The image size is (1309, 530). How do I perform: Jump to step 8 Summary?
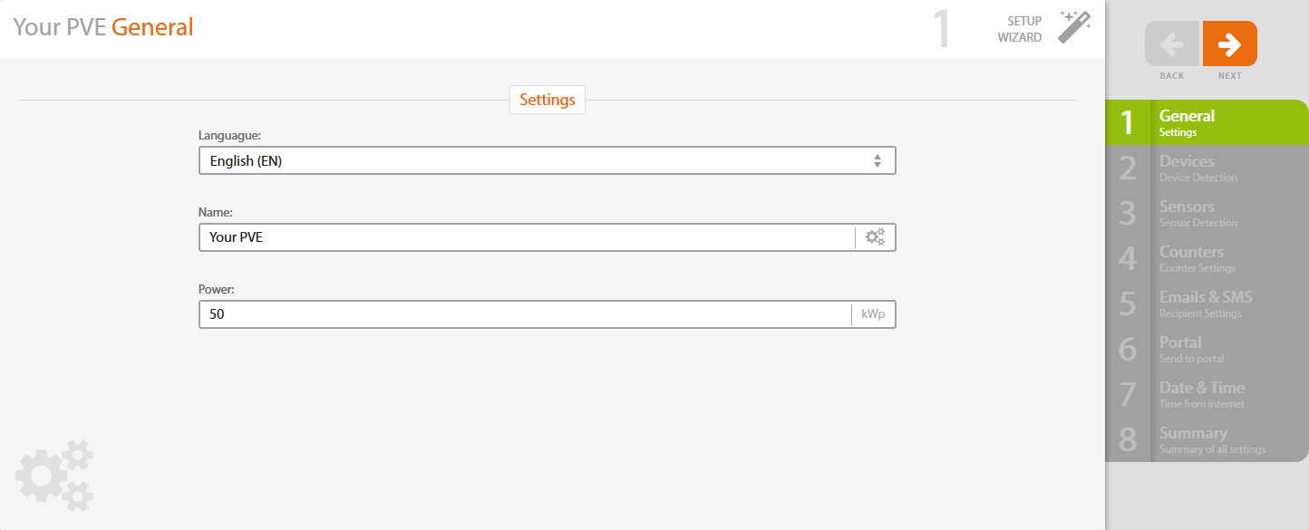(1206, 439)
